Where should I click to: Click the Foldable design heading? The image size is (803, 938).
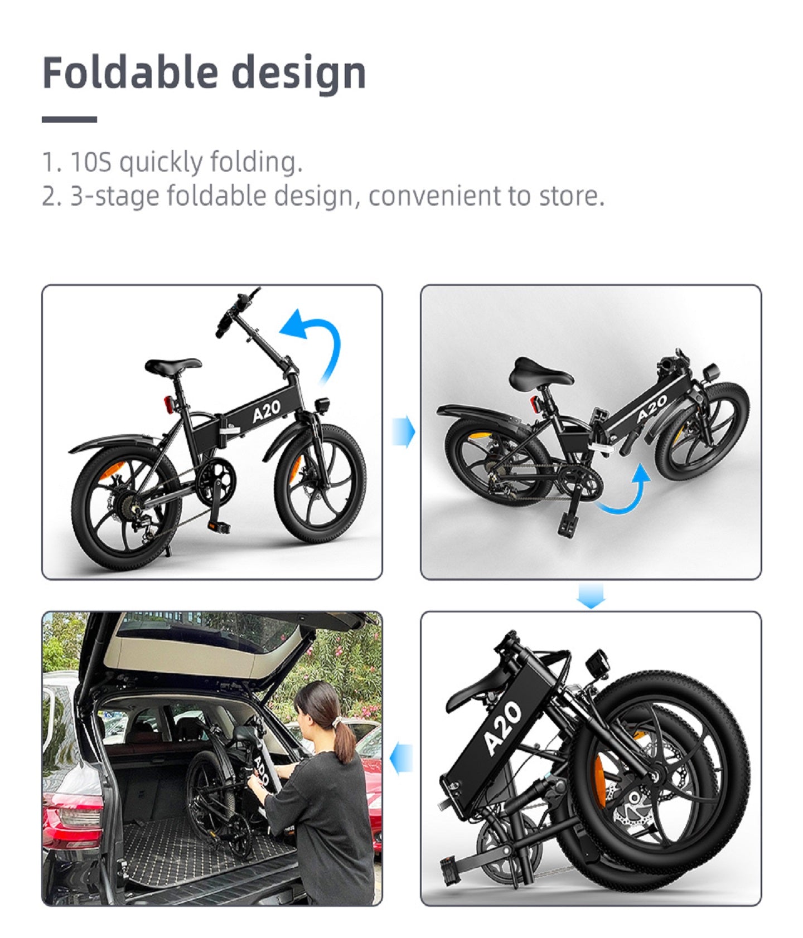pyautogui.click(x=204, y=74)
